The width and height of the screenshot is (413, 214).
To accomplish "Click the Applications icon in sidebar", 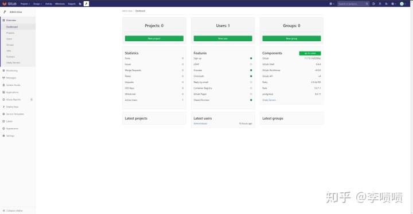I will 3,92.
